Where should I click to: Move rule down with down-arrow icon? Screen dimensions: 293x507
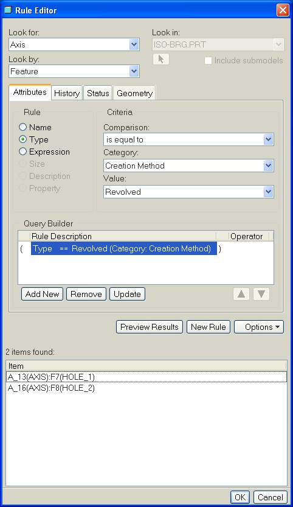point(261,294)
